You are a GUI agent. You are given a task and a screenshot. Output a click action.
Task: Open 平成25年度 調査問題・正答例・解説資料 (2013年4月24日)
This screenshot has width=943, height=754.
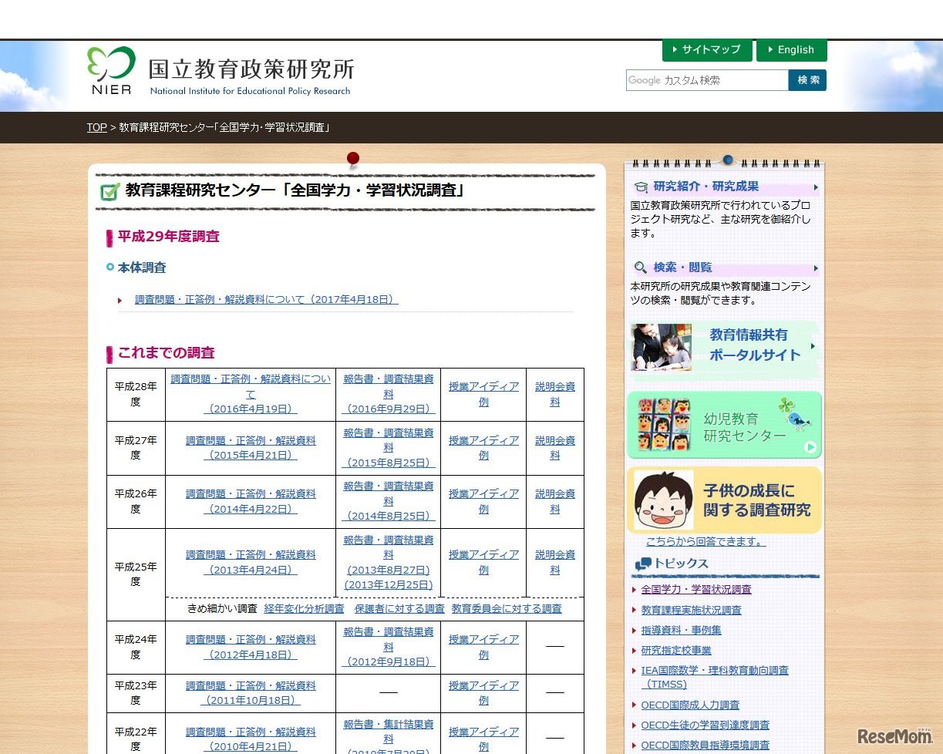(251, 562)
